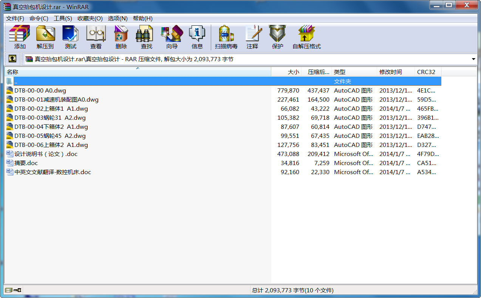Open the 命令(C) menu

[x=39, y=18]
